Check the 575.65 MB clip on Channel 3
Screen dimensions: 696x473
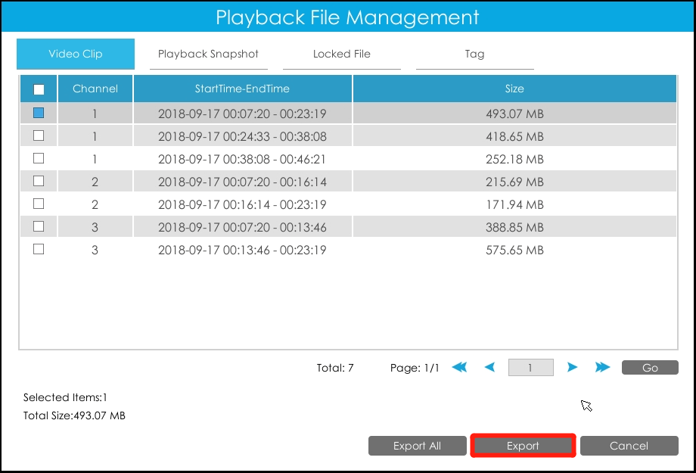click(x=39, y=249)
